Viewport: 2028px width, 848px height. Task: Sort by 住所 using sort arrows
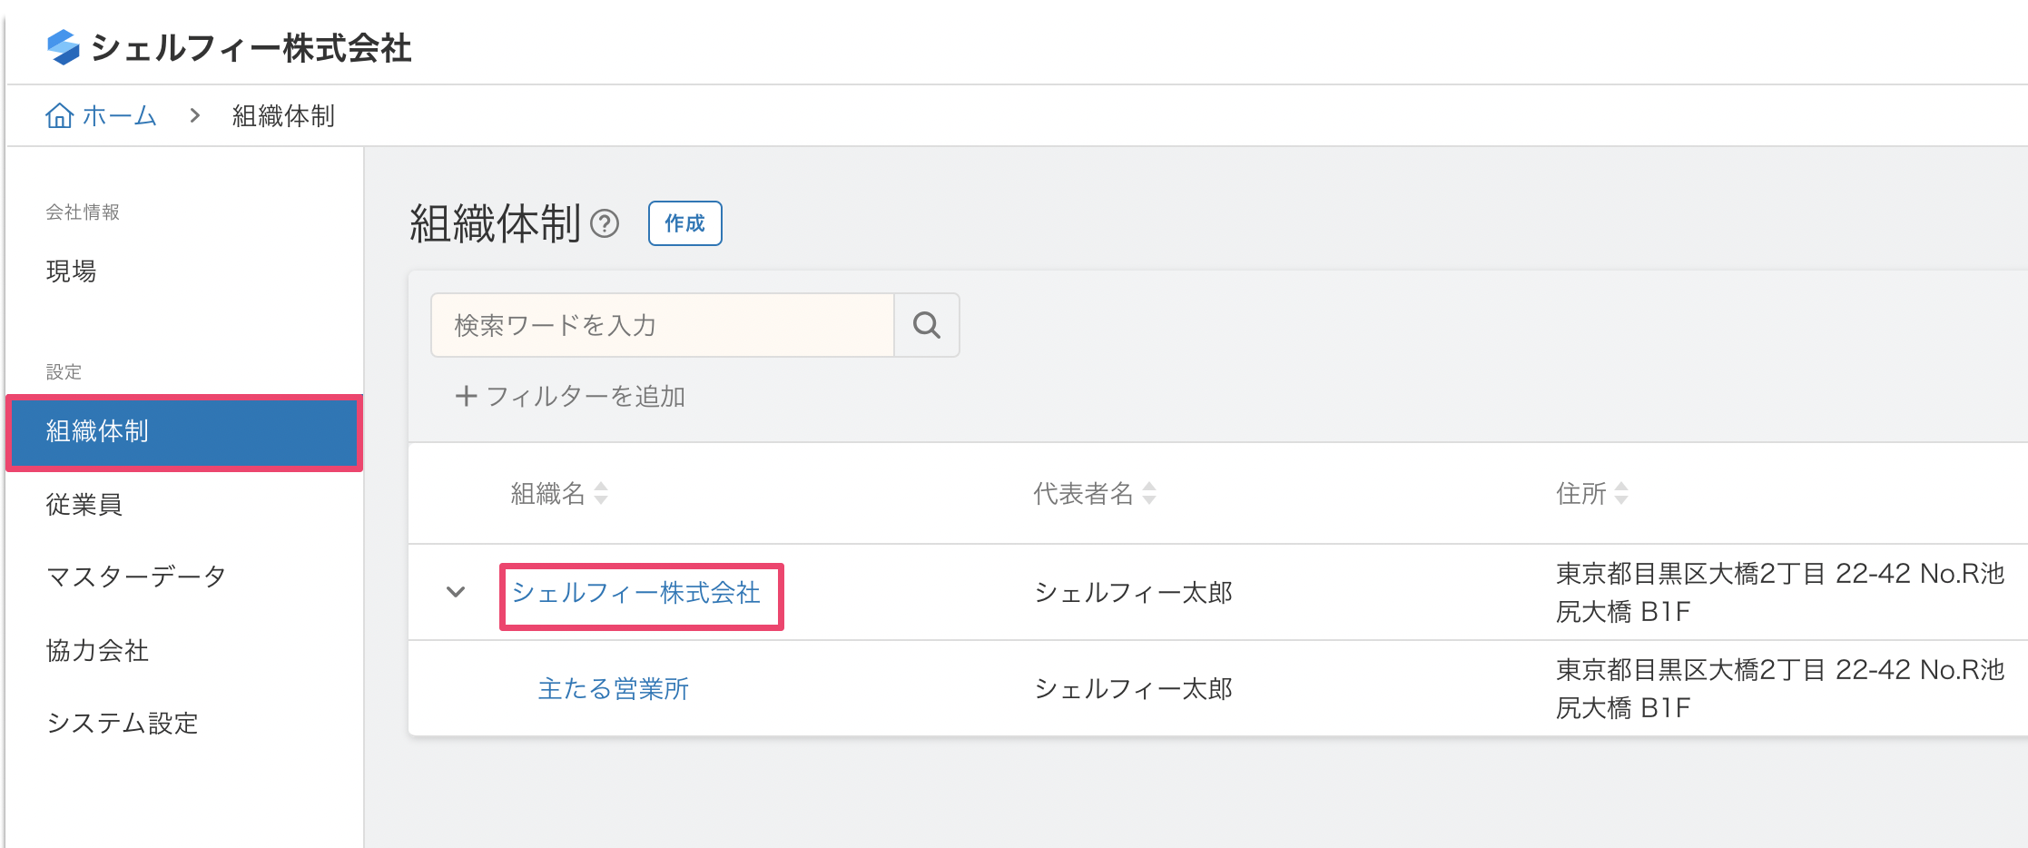pyautogui.click(x=1621, y=493)
